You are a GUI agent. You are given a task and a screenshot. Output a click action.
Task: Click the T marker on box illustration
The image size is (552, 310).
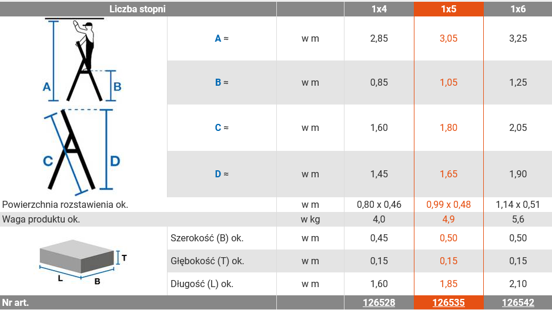124,258
